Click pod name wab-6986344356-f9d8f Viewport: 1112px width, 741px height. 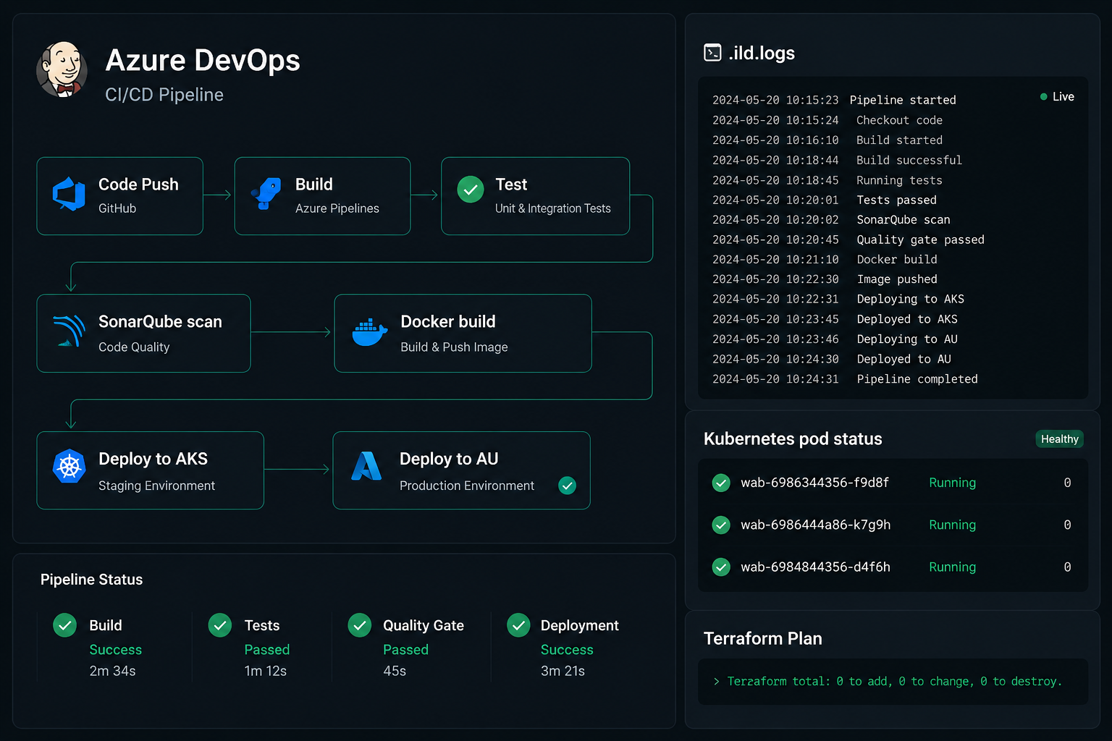coord(814,483)
